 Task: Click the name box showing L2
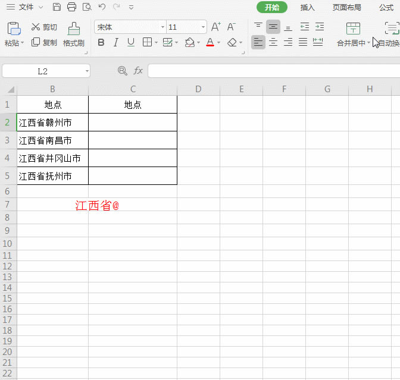click(x=43, y=71)
